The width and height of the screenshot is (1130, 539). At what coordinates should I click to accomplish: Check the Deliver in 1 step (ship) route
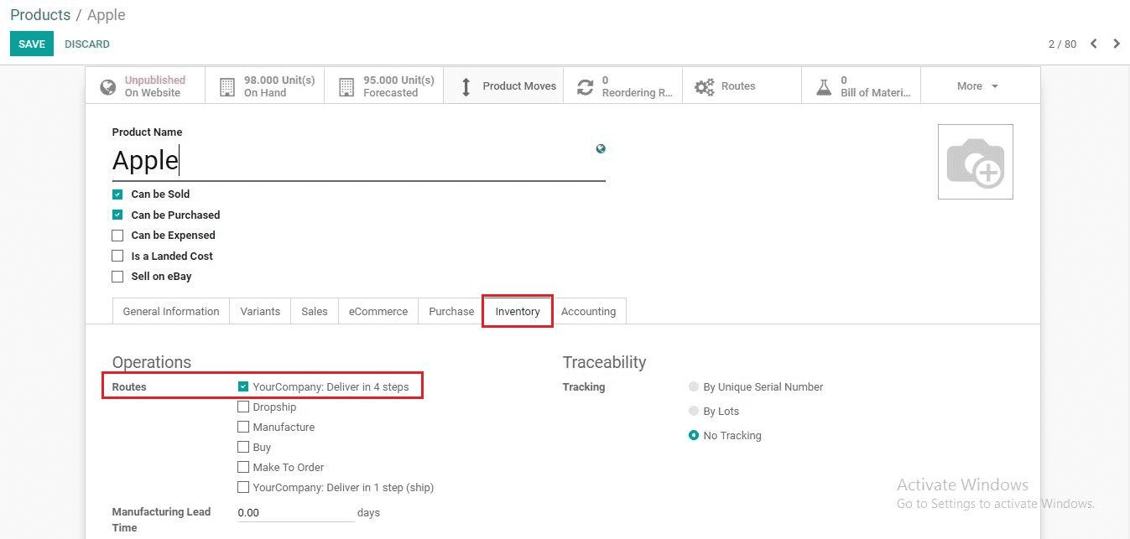click(x=243, y=487)
